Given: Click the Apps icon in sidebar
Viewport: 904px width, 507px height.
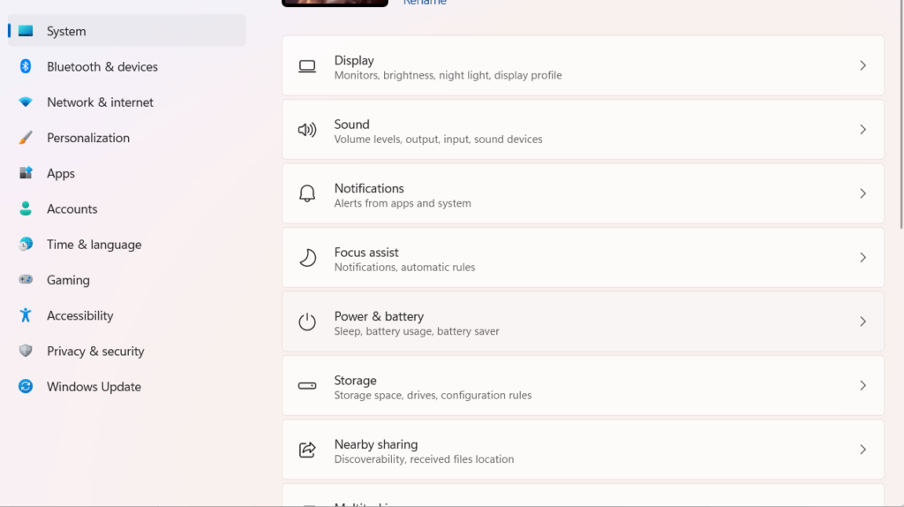Looking at the screenshot, I should [26, 173].
